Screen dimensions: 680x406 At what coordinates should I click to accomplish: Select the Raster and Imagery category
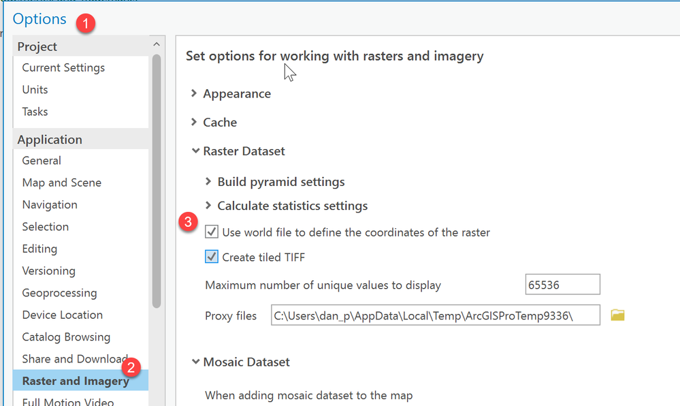[x=76, y=381]
